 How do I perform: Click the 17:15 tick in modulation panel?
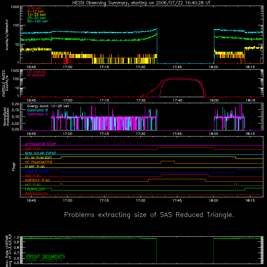coord(104,134)
